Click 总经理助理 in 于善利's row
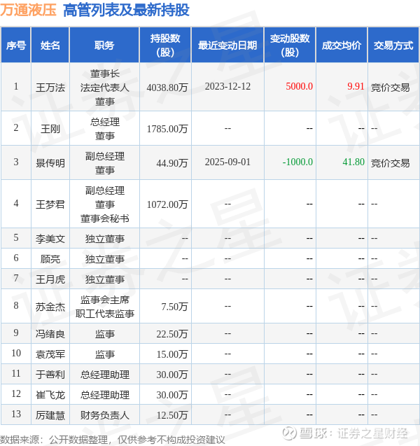Image resolution: width=420 pixels, height=446 pixels. tap(104, 375)
